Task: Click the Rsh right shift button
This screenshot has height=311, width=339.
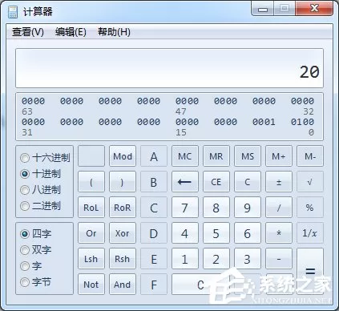Action: pos(123,259)
